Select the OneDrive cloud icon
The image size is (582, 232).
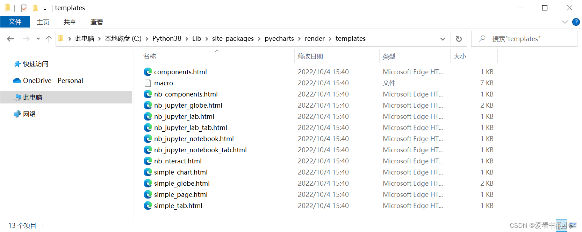(x=17, y=81)
